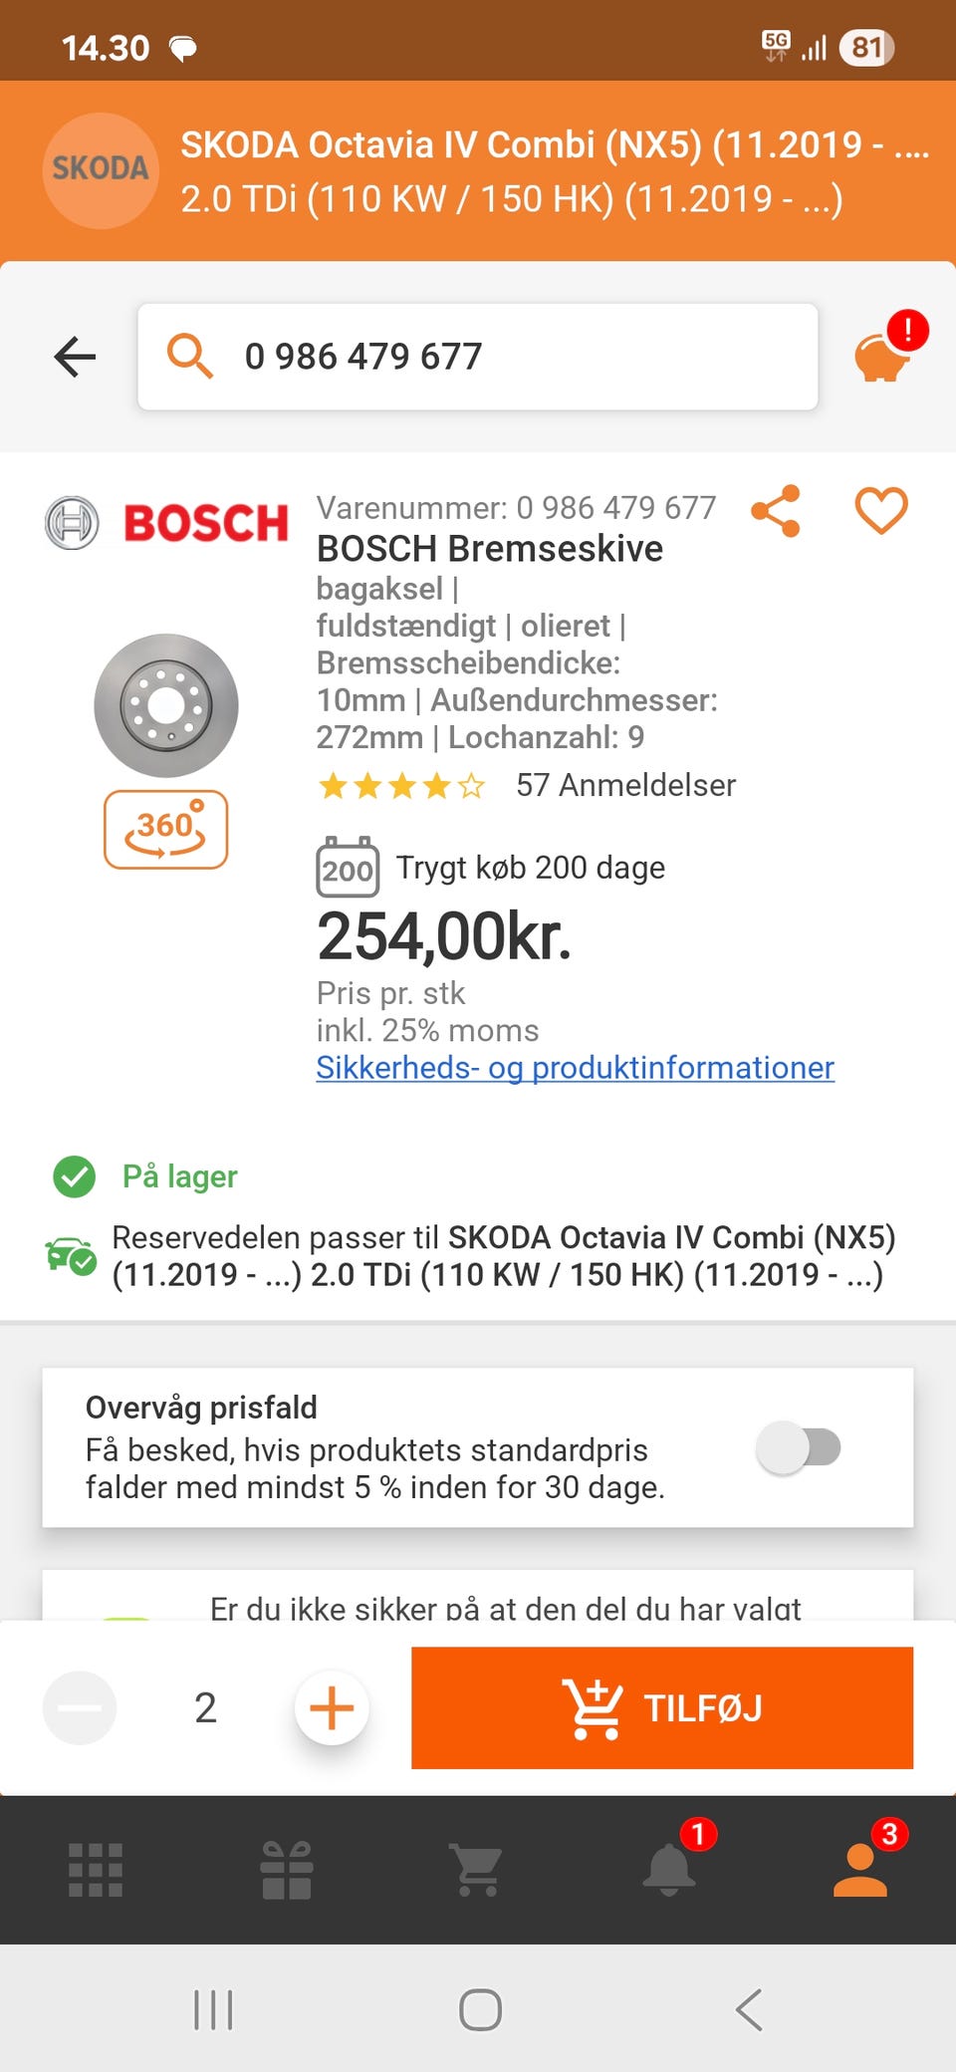Open the 360 degree product view

(165, 829)
